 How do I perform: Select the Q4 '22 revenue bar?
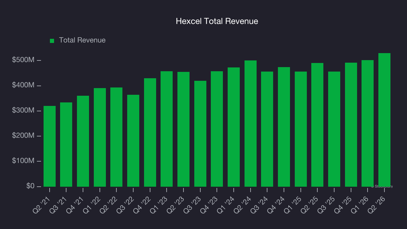point(150,132)
